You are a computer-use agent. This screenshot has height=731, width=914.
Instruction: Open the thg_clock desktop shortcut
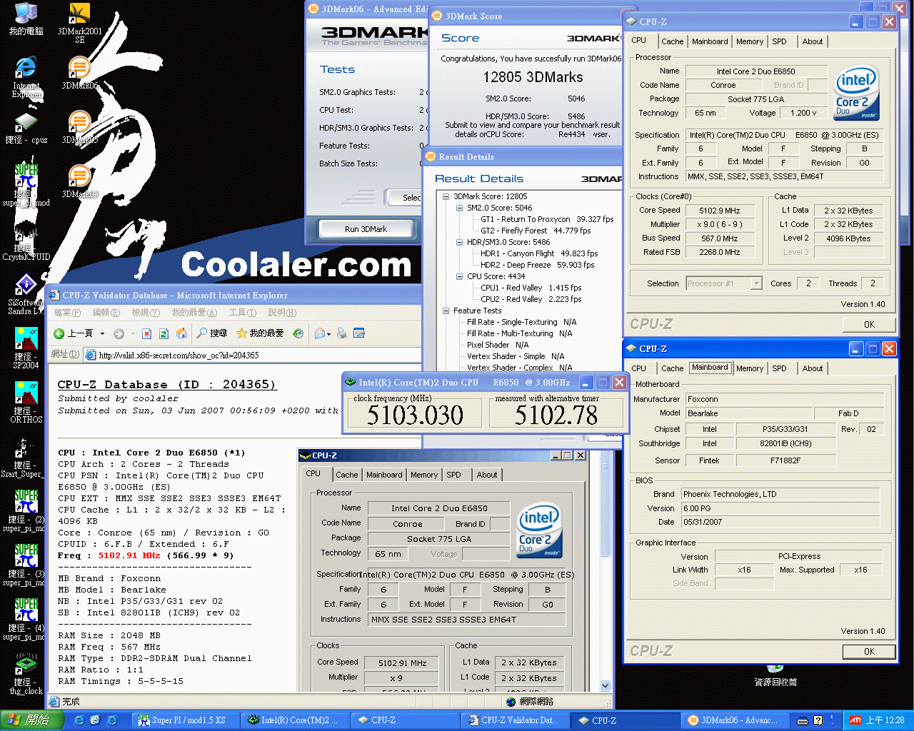coord(26,674)
